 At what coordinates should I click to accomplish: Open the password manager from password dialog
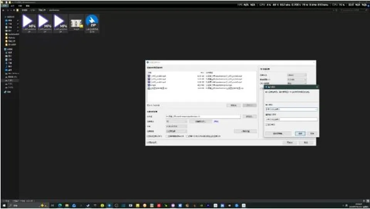[278, 134]
